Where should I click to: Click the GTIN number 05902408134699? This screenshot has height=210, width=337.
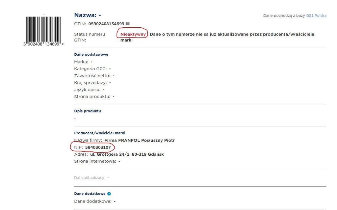(106, 24)
